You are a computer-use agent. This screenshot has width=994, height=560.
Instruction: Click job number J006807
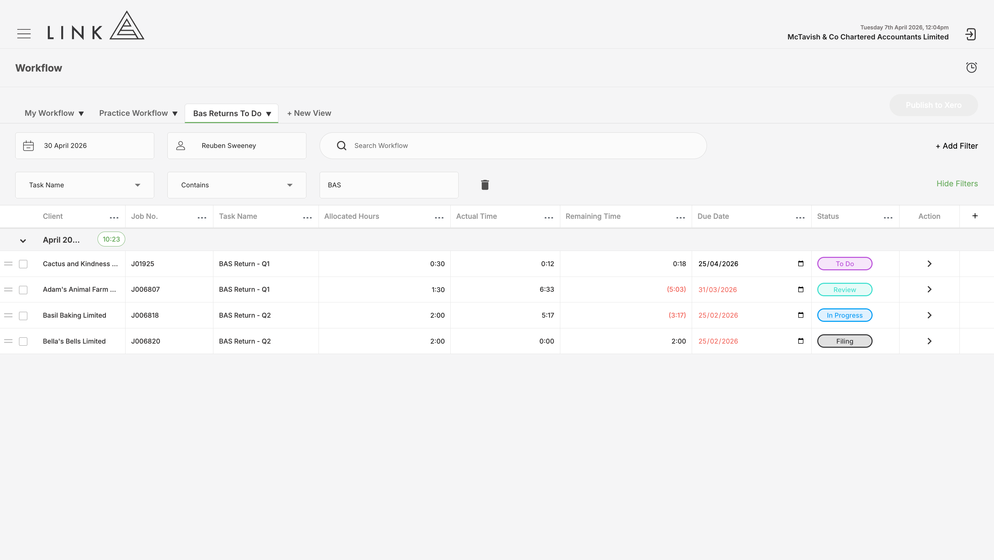click(x=146, y=289)
